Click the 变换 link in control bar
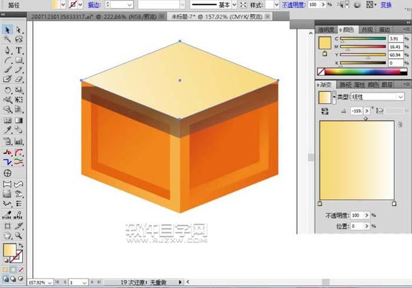The width and height of the screenshot is (412, 288). click(403, 4)
